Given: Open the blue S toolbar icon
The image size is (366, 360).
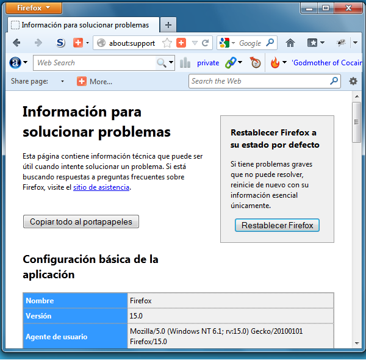Looking at the screenshot, I should click(x=60, y=43).
